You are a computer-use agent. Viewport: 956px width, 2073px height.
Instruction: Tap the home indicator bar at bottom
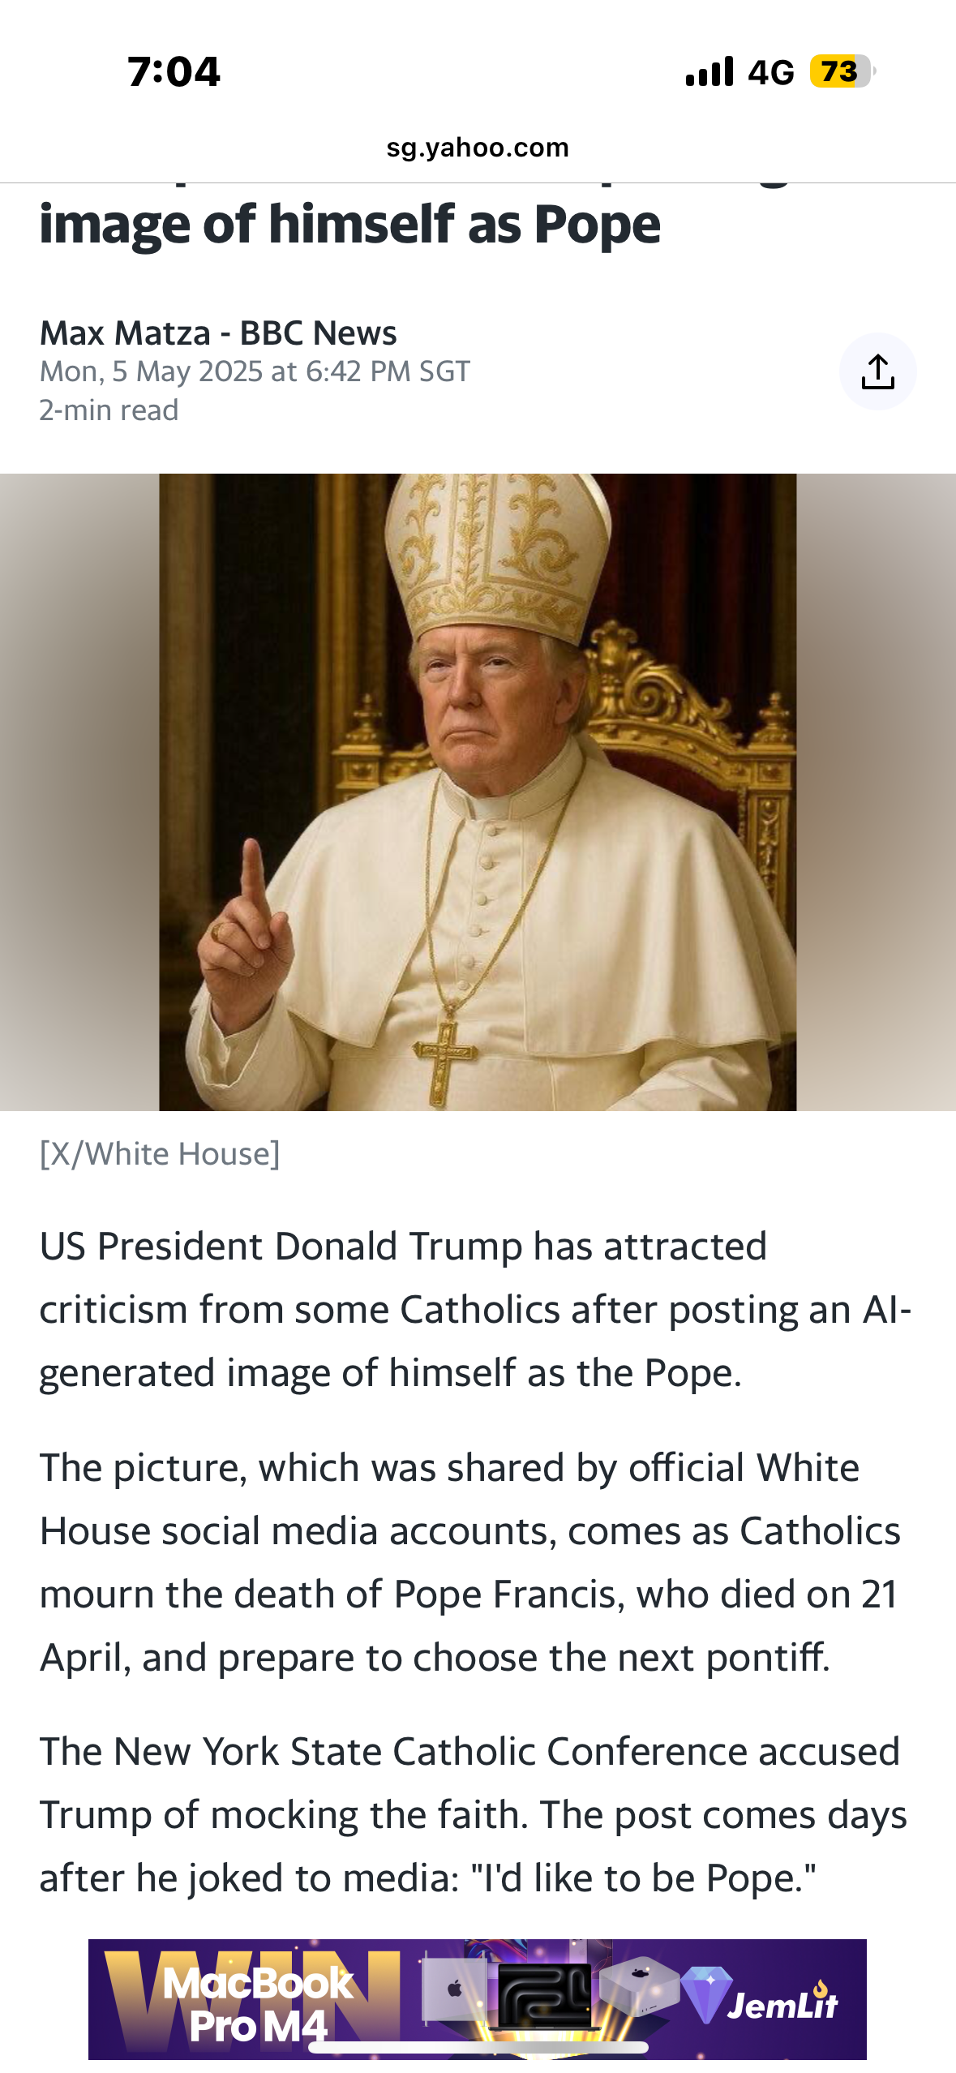tap(478, 2047)
